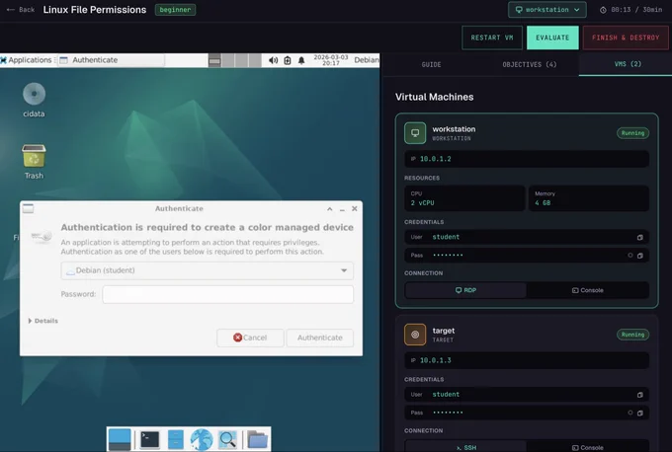Roll up the Authenticate dialog with the caret
This screenshot has height=452, width=672.
point(329,209)
